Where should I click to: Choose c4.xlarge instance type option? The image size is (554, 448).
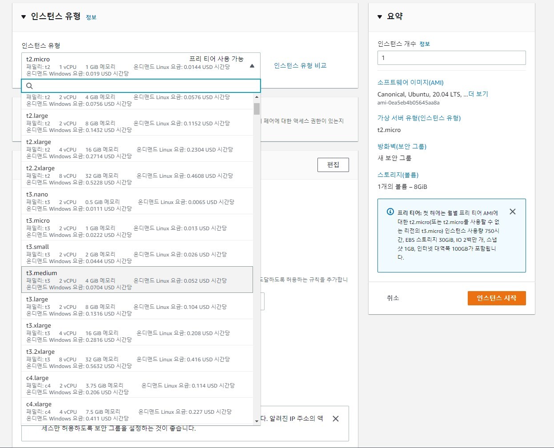pos(137,411)
